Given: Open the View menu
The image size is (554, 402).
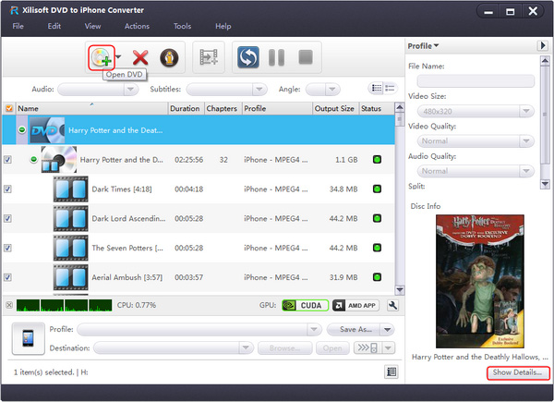Looking at the screenshot, I should (x=92, y=26).
